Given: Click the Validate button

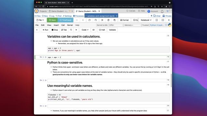Looking at the screenshot, I should point(112,30).
